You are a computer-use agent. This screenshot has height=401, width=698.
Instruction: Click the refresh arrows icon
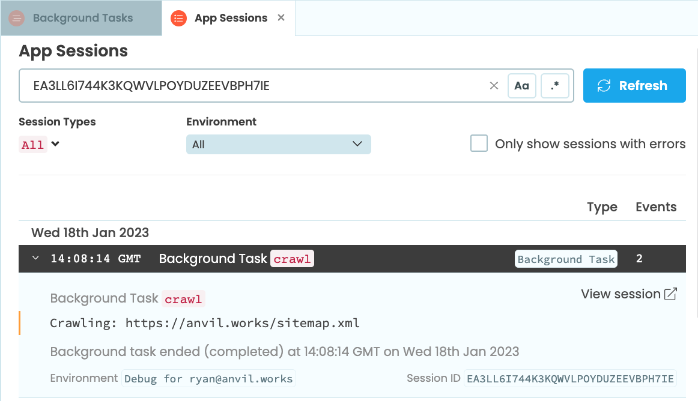tap(604, 86)
